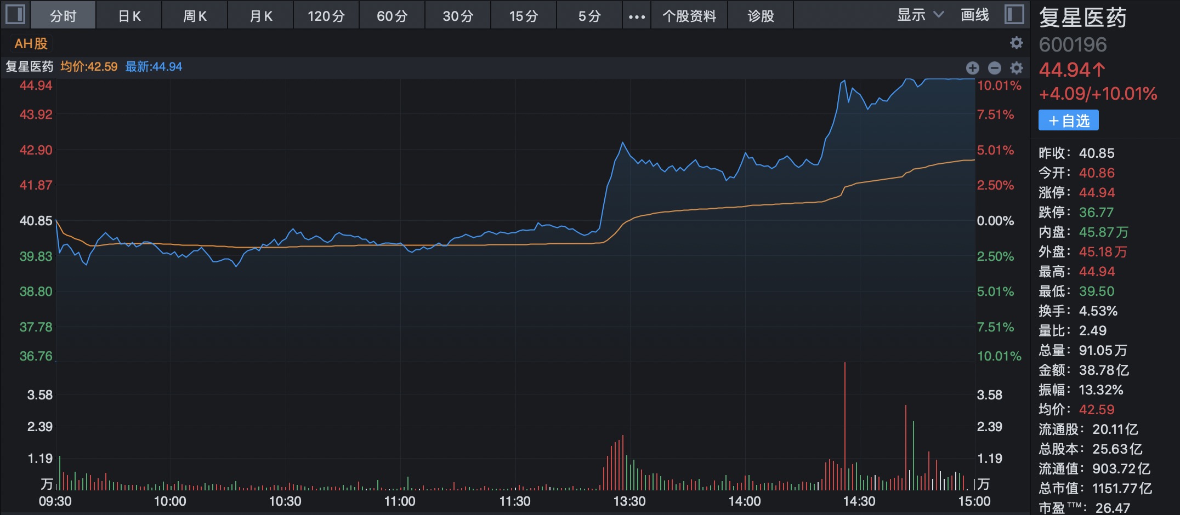This screenshot has width=1180, height=515.
Task: Zoom in with the plus circle icon
Action: click(973, 68)
